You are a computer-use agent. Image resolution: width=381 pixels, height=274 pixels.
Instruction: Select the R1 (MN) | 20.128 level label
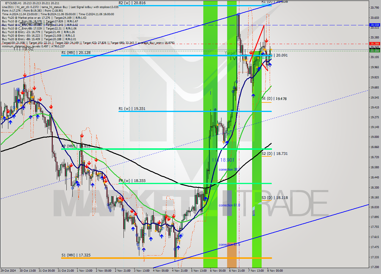pyautogui.click(x=76, y=53)
